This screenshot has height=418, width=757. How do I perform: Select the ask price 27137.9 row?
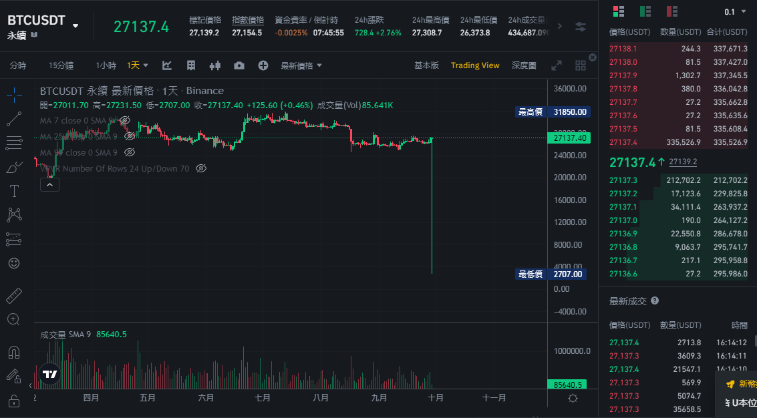pos(678,75)
